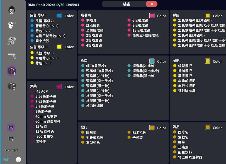Toggle the 加长弹匣(冲锋枪) magazine item
The height and width of the screenshot is (164, 226).
click(x=175, y=35)
